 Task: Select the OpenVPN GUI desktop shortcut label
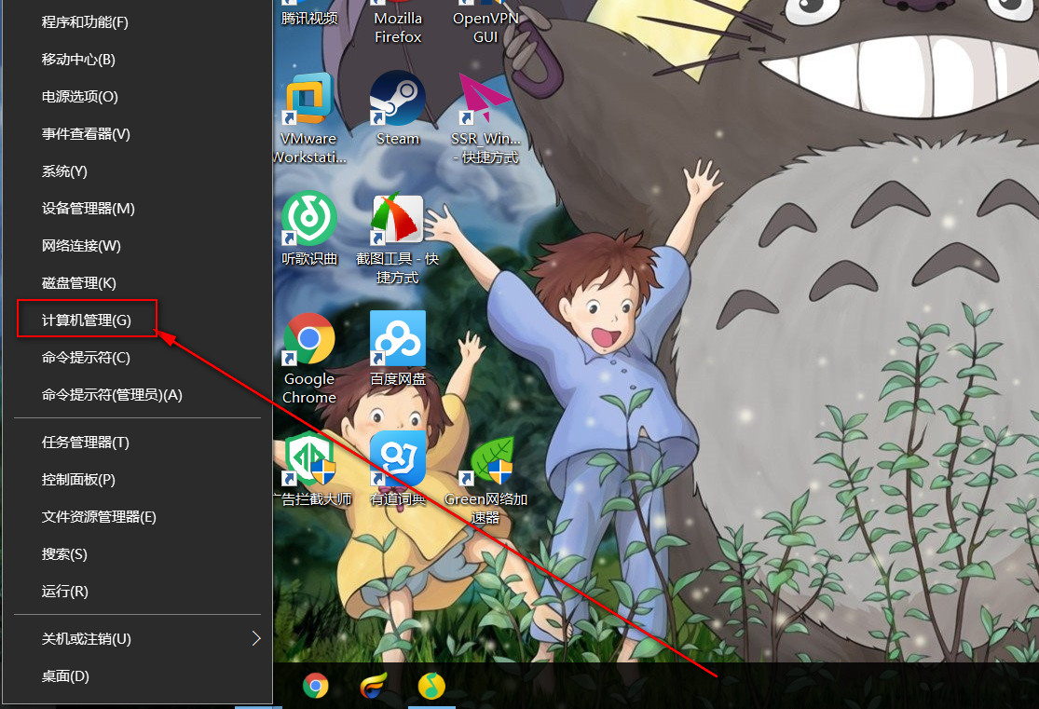(x=485, y=28)
